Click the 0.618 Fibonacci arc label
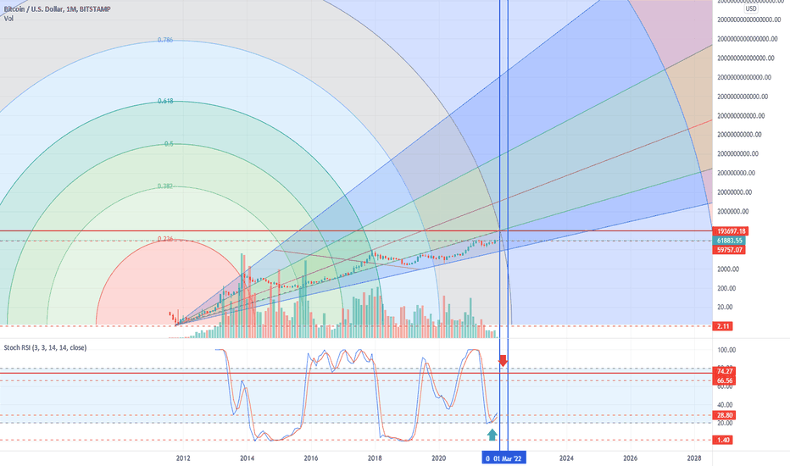 click(x=164, y=102)
